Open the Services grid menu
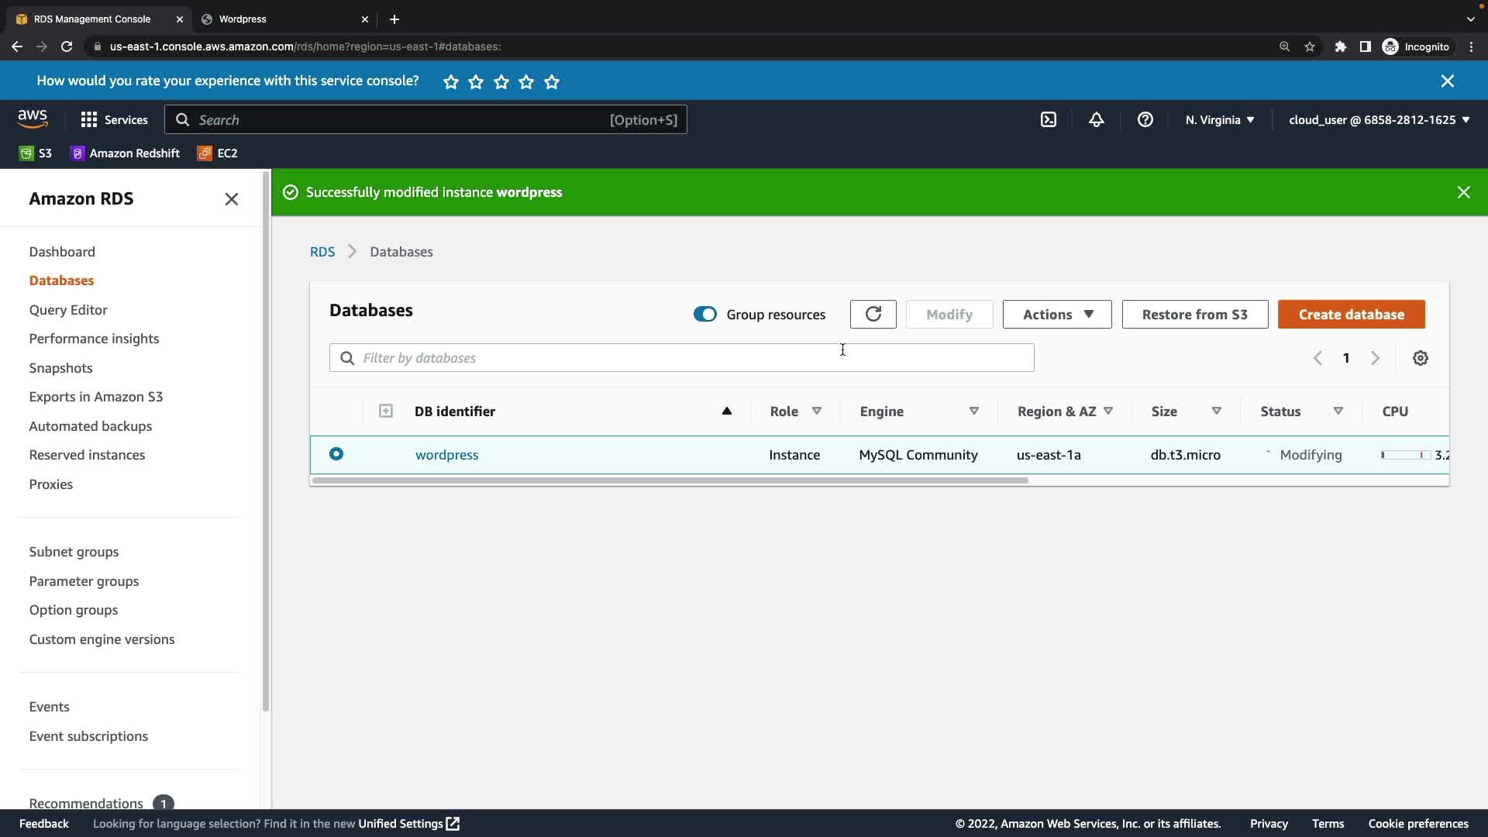The height and width of the screenshot is (837, 1488). point(114,120)
